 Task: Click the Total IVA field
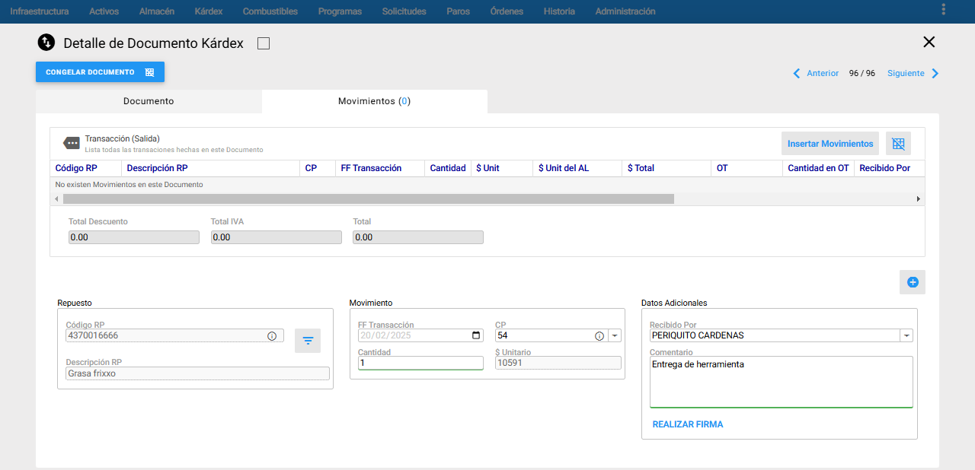click(276, 237)
